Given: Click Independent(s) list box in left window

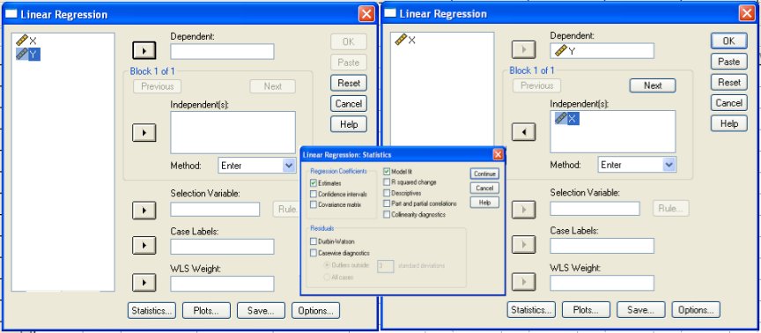Looking at the screenshot, I should coord(233,132).
